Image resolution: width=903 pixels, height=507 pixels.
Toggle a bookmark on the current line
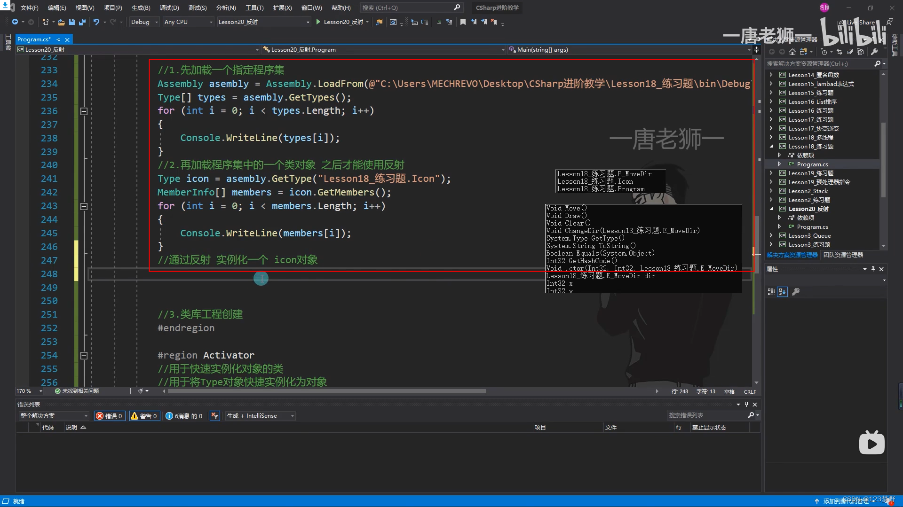click(x=463, y=22)
